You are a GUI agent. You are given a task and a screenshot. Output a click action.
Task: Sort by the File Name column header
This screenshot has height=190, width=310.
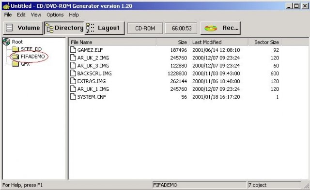tap(113, 42)
